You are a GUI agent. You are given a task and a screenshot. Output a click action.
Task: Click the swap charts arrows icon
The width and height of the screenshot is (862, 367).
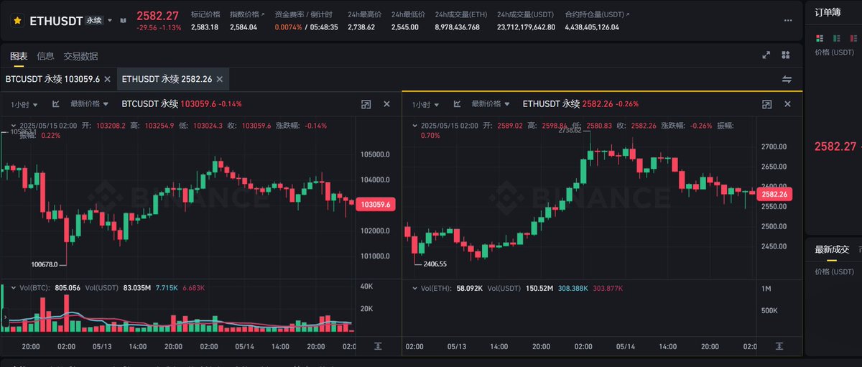point(787,79)
